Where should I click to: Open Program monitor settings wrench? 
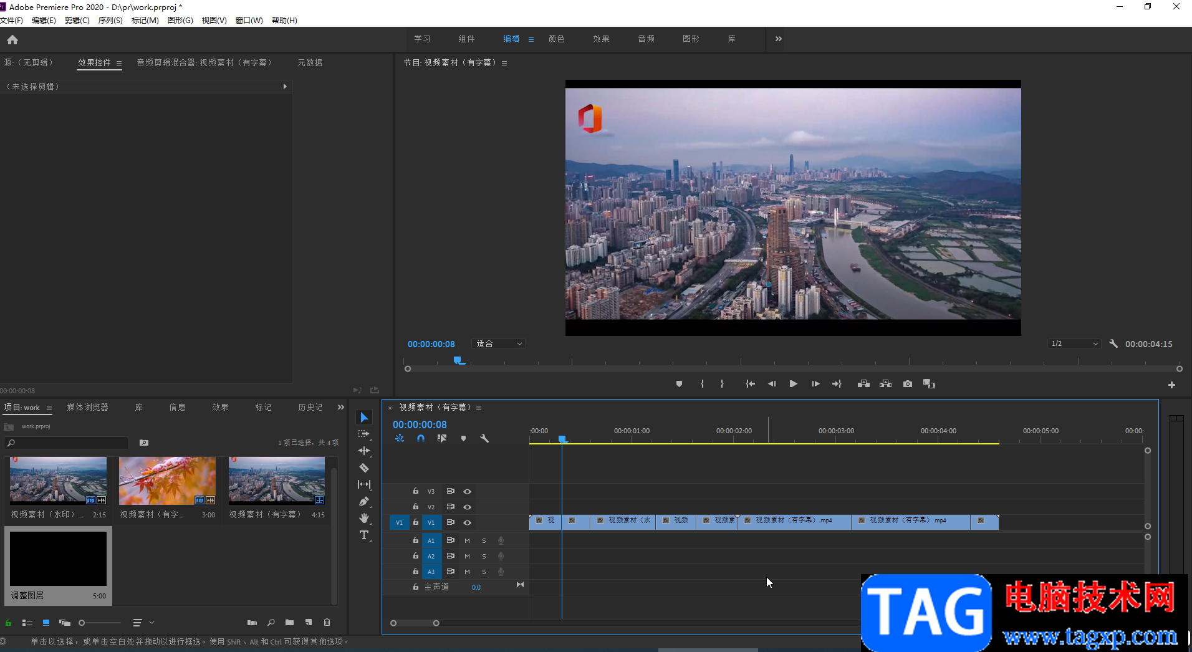1113,343
